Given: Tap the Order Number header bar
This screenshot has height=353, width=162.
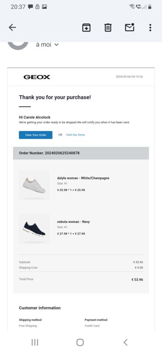Looking at the screenshot, I should (x=81, y=153).
